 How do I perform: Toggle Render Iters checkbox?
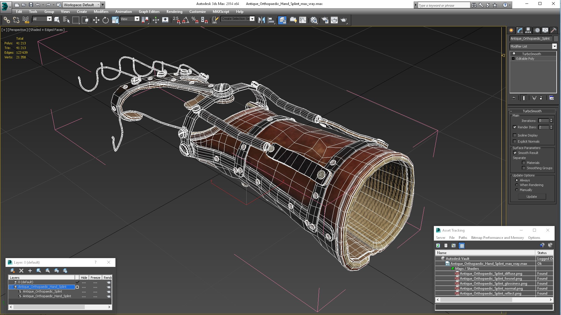click(515, 127)
